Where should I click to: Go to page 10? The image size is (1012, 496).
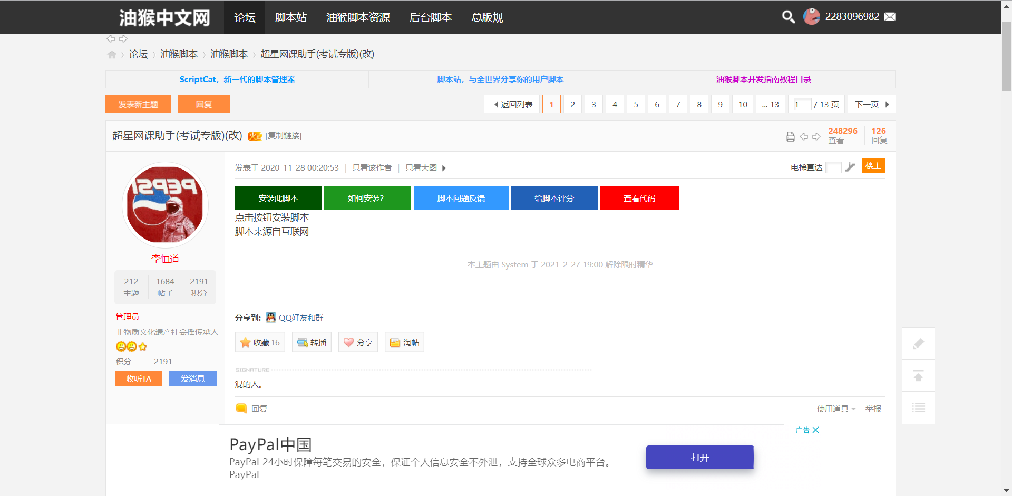coord(743,104)
